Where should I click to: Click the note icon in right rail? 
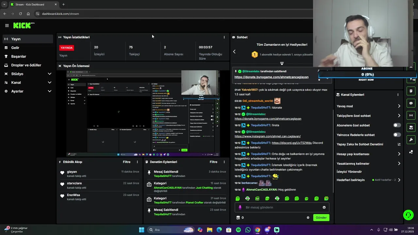(411, 91)
